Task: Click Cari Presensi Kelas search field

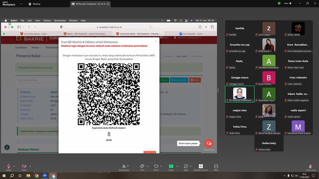Action: (x=38, y=80)
